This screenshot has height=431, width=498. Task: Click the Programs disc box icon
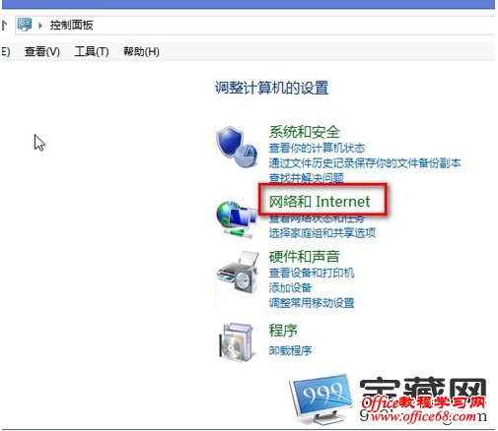coord(237,342)
